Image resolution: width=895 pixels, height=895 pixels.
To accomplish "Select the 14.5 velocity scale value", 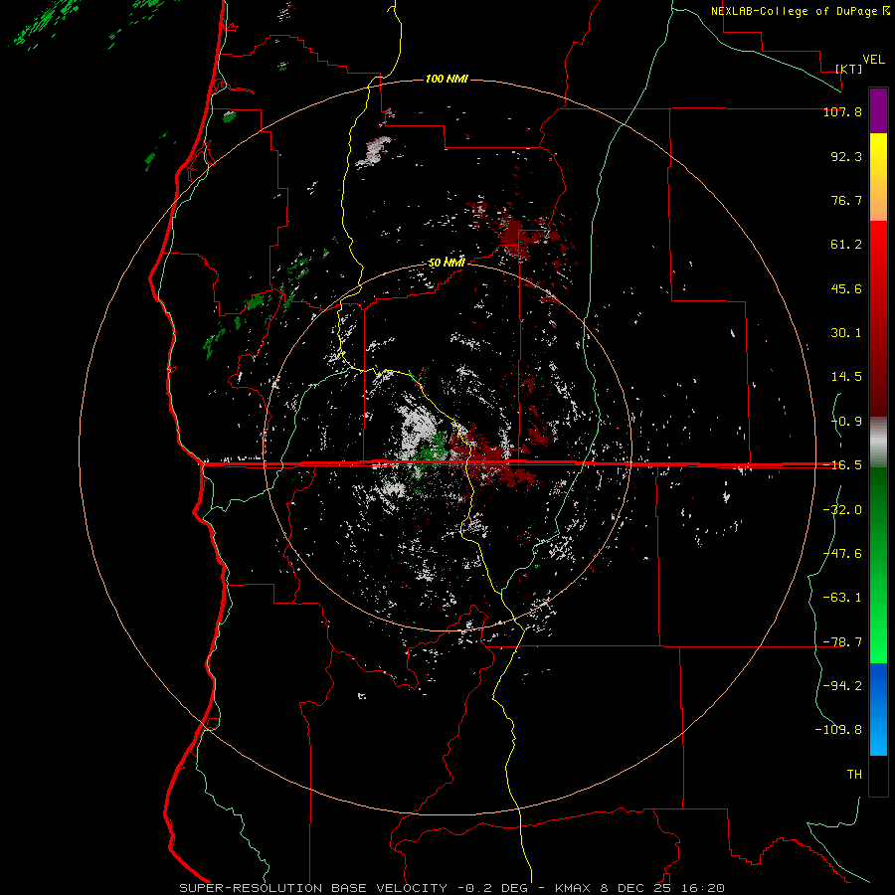I will click(x=846, y=377).
